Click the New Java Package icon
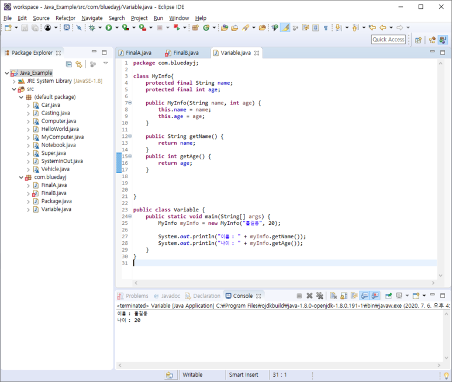 click(x=195, y=27)
